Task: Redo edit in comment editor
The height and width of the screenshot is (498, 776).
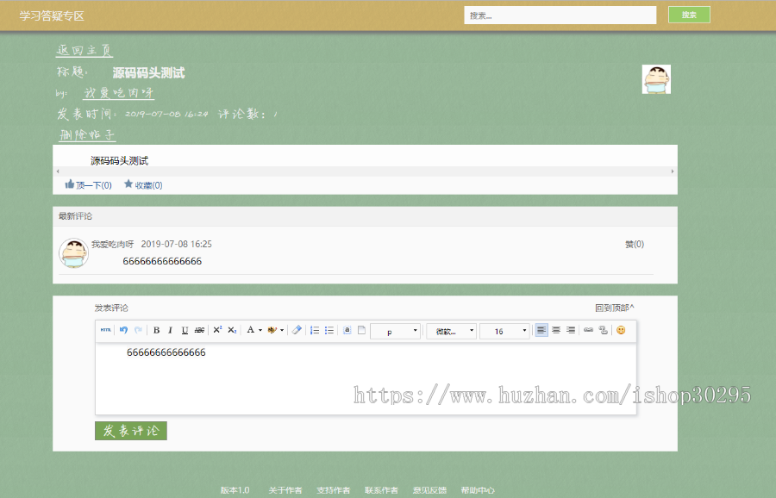Action: (x=138, y=330)
